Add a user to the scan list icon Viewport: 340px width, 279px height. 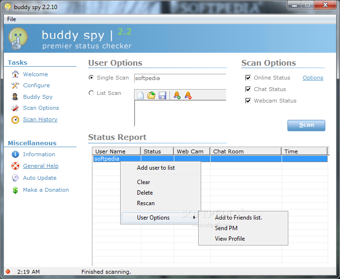(x=177, y=95)
